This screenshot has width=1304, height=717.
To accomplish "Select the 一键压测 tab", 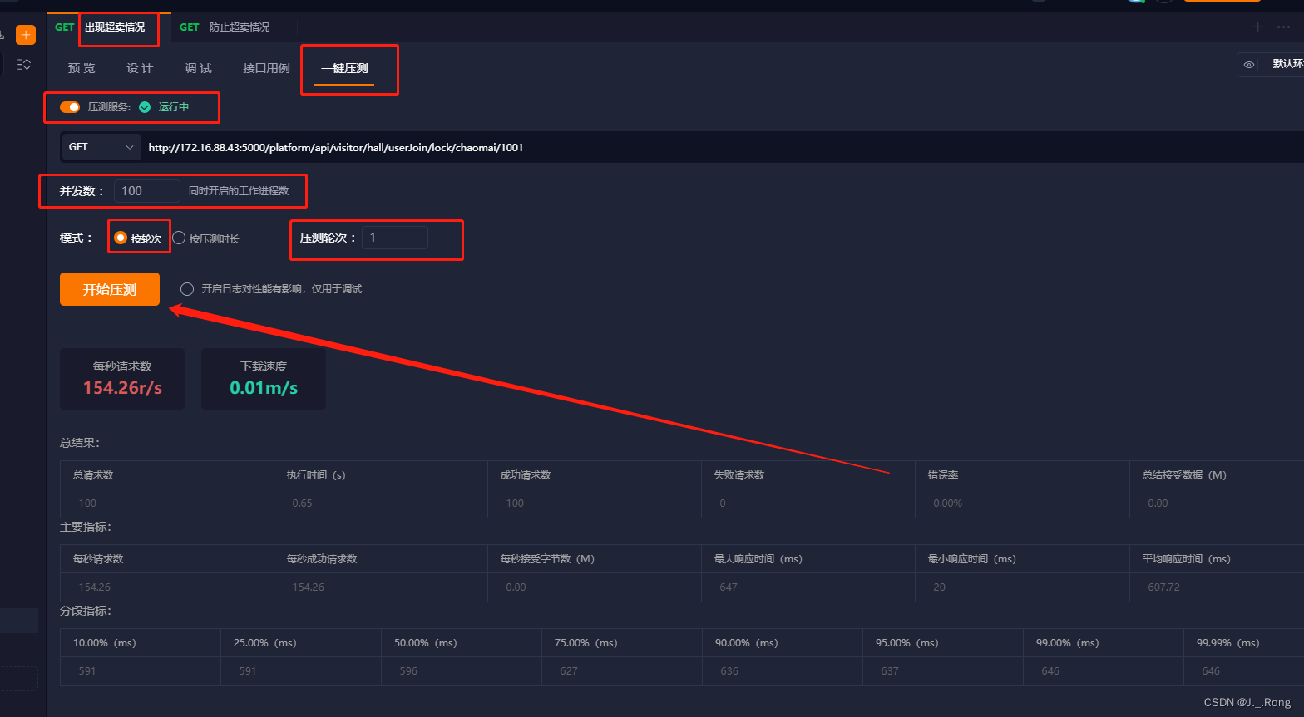I will click(344, 68).
